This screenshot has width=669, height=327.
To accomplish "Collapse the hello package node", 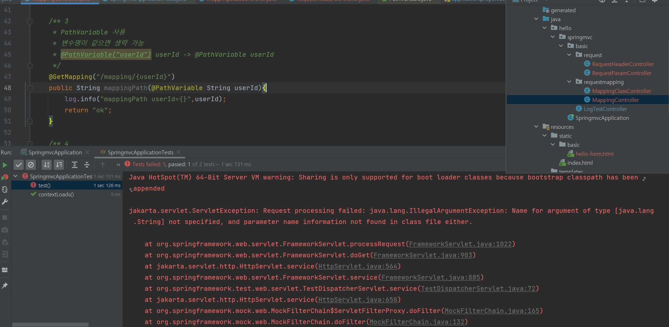I will pyautogui.click(x=544, y=28).
